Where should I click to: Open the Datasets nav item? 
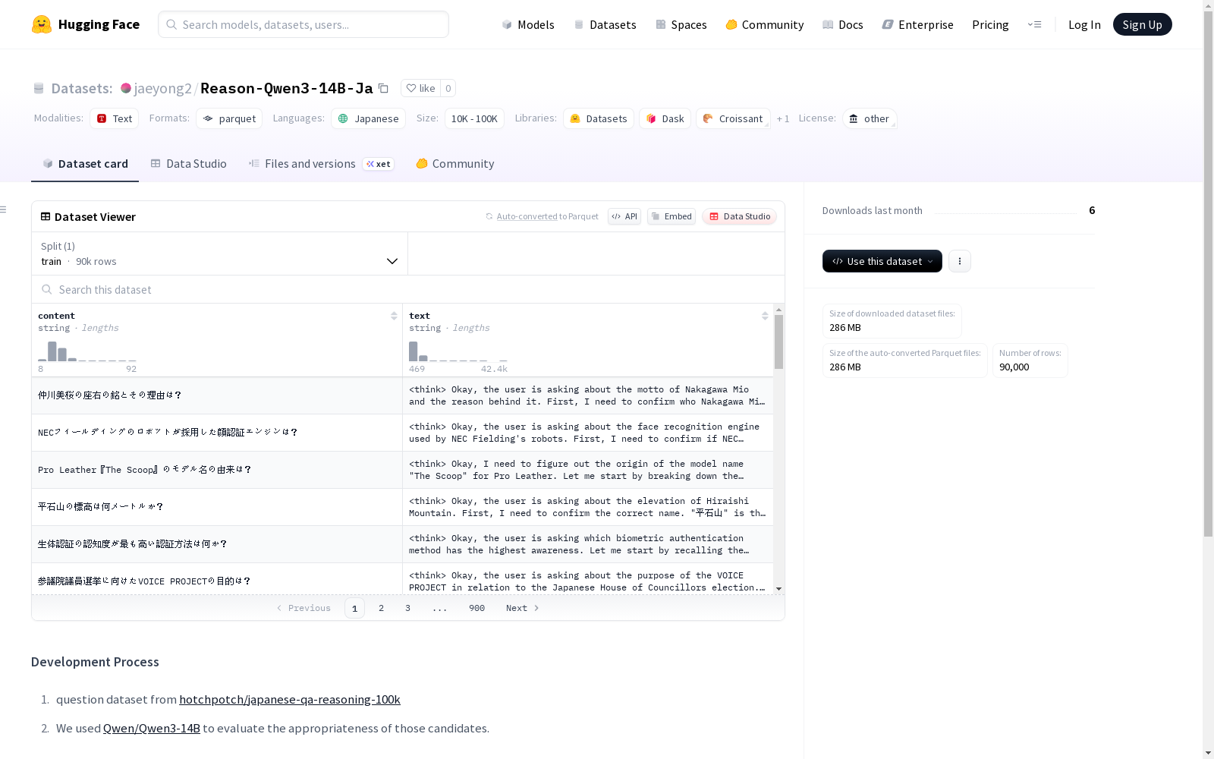(605, 24)
